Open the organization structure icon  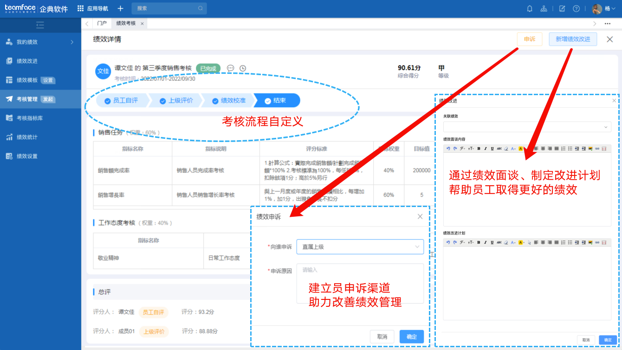pyautogui.click(x=544, y=8)
